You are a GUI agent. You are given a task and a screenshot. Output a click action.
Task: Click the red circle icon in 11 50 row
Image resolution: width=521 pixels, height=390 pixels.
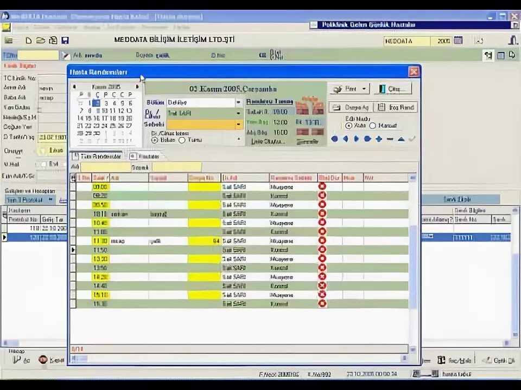(322, 249)
